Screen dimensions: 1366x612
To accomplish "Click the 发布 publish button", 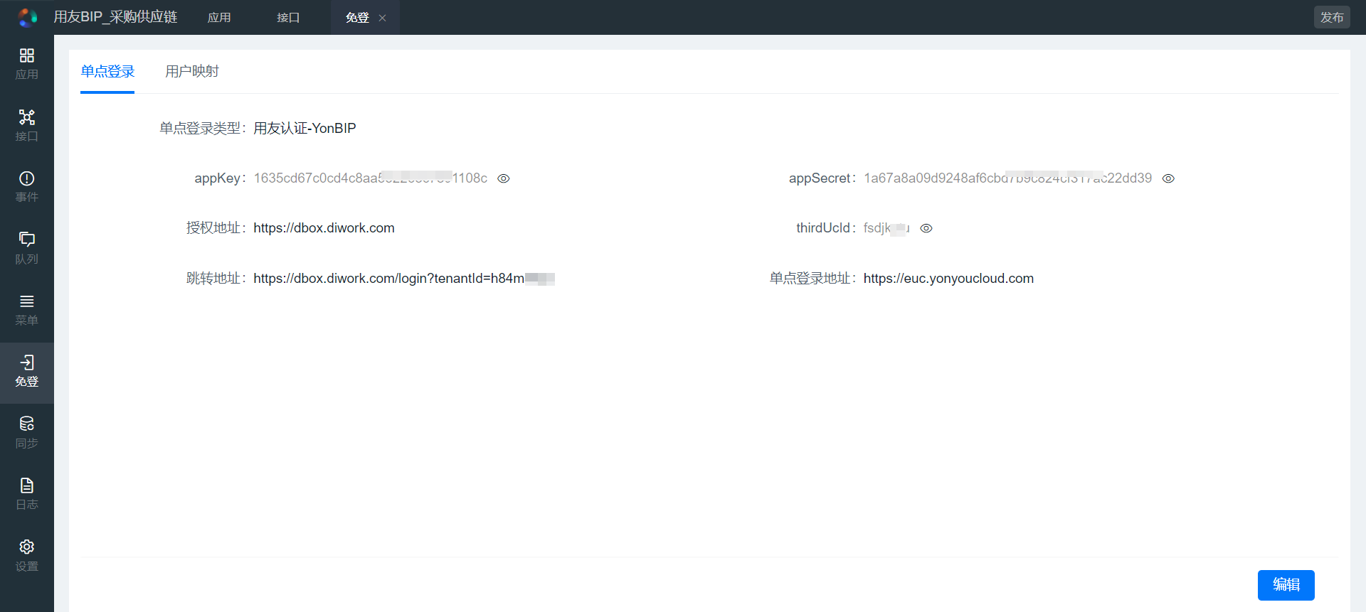I will coord(1332,17).
